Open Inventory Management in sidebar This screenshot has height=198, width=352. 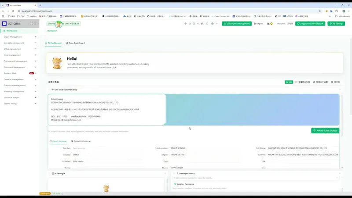tap(19, 92)
